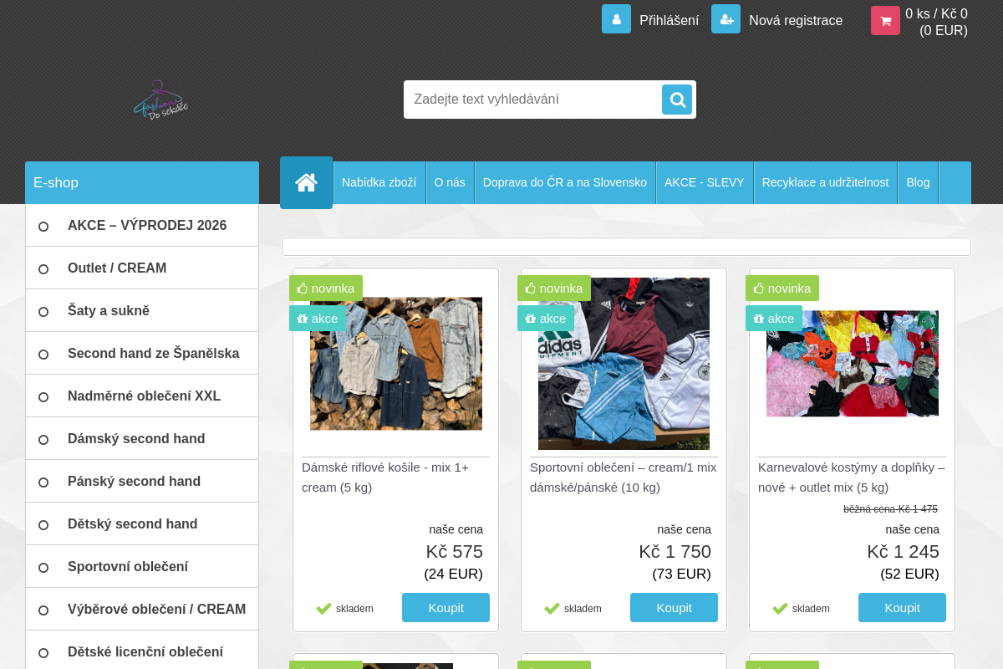Click the 'novinka' badge on denim shirts product
This screenshot has width=1003, height=669.
[326, 289]
